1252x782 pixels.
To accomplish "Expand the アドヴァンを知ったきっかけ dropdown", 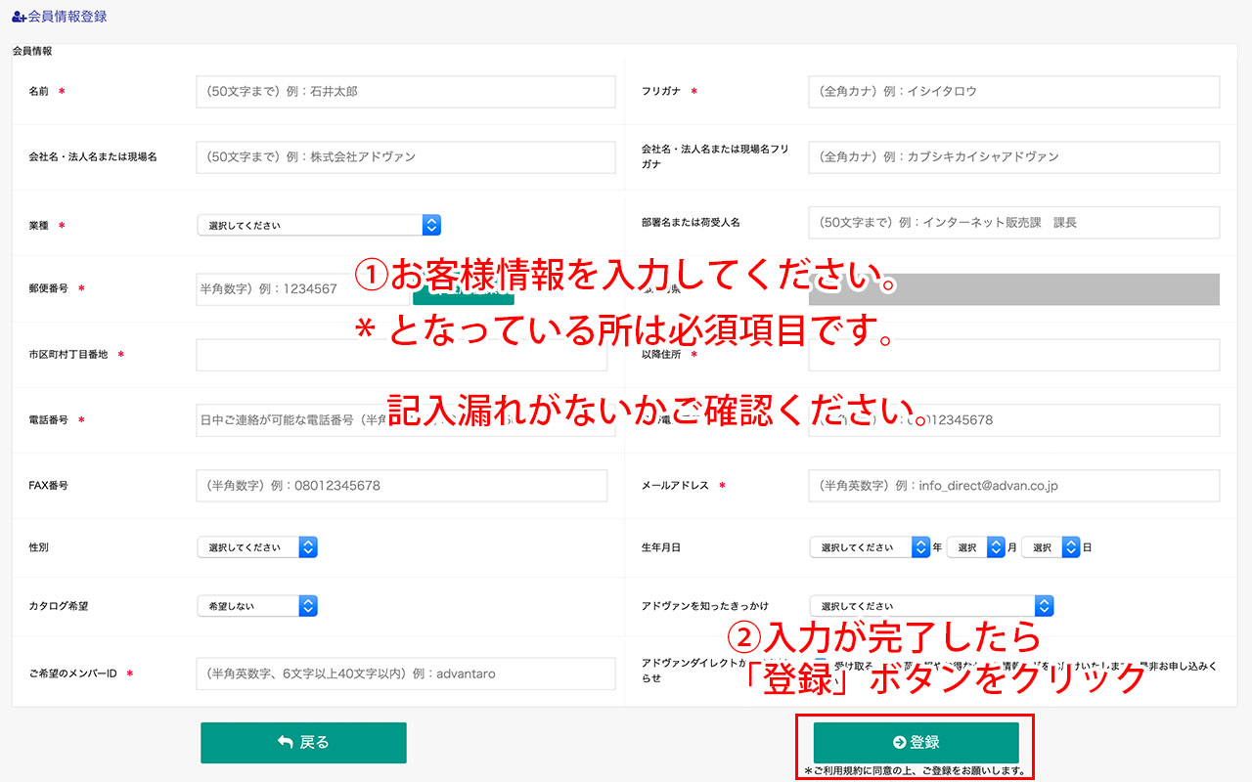I will tap(931, 606).
